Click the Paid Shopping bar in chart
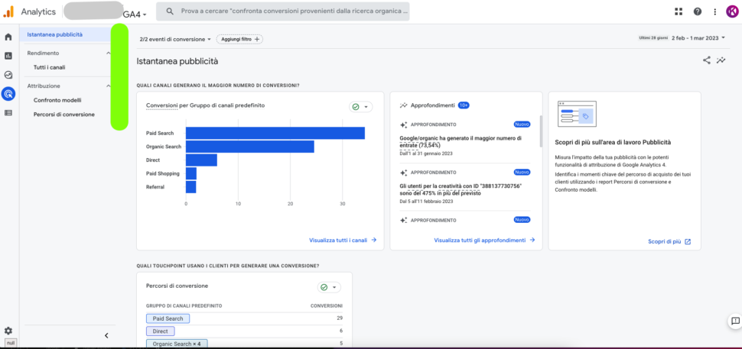 [191, 173]
